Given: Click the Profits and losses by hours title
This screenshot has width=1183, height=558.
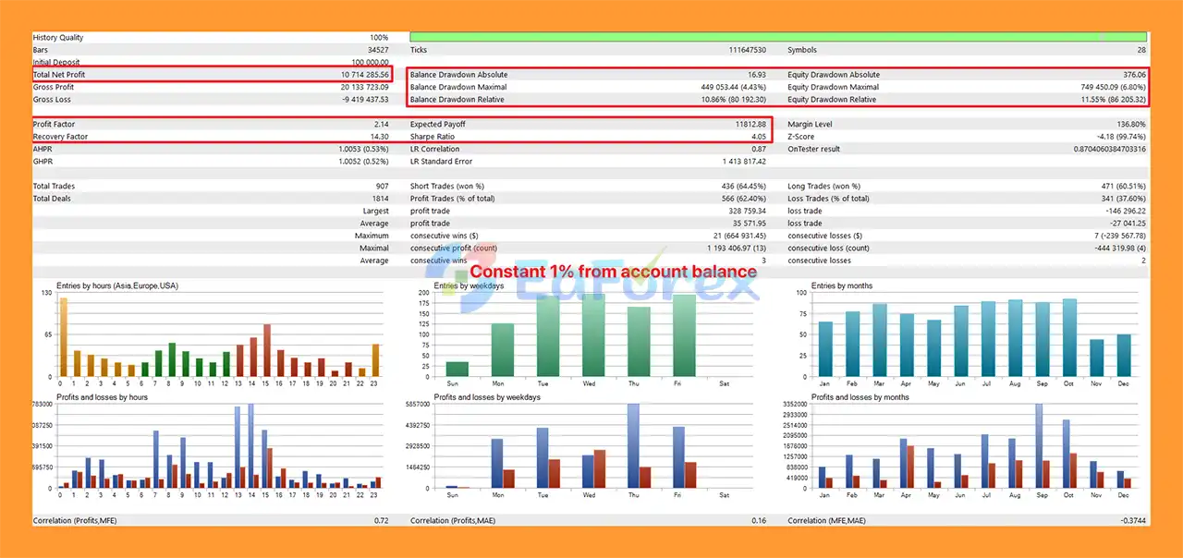Looking at the screenshot, I should click(x=102, y=397).
